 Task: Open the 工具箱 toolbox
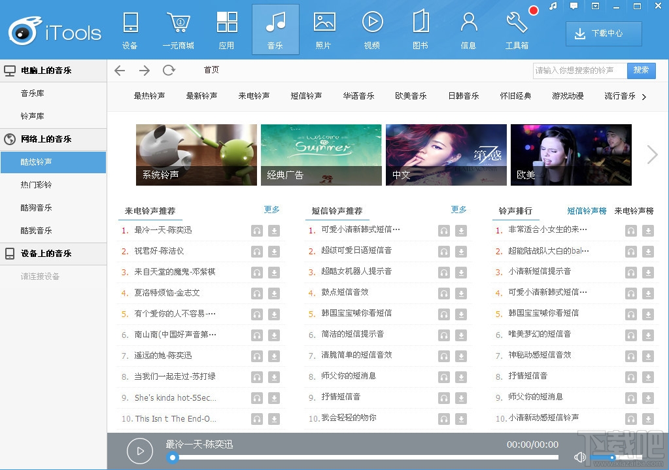(x=517, y=29)
